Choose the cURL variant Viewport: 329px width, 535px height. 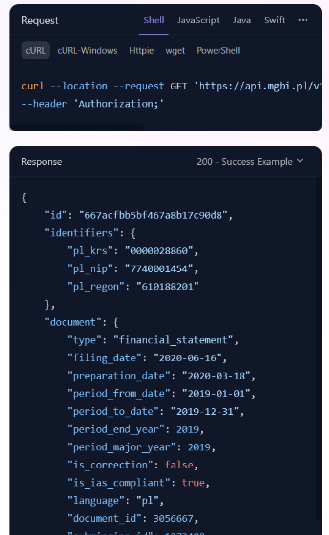pyautogui.click(x=36, y=50)
